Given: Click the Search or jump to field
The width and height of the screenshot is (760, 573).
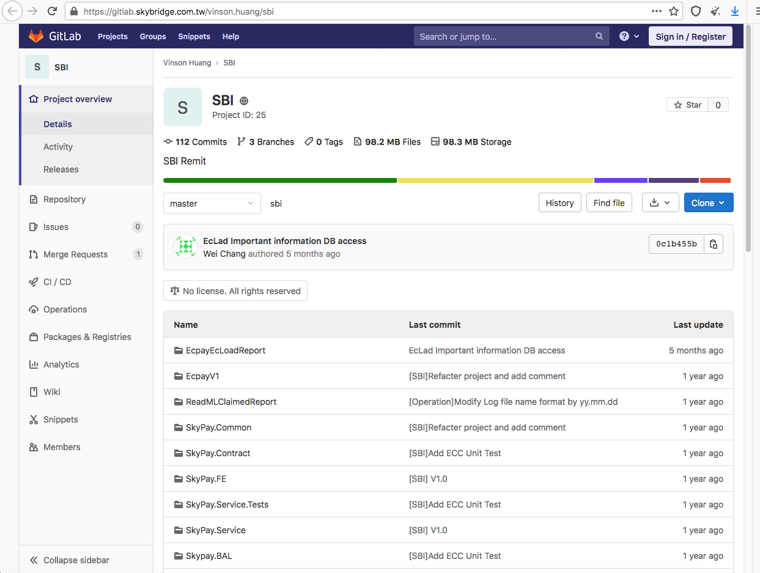Looking at the screenshot, I should 512,37.
